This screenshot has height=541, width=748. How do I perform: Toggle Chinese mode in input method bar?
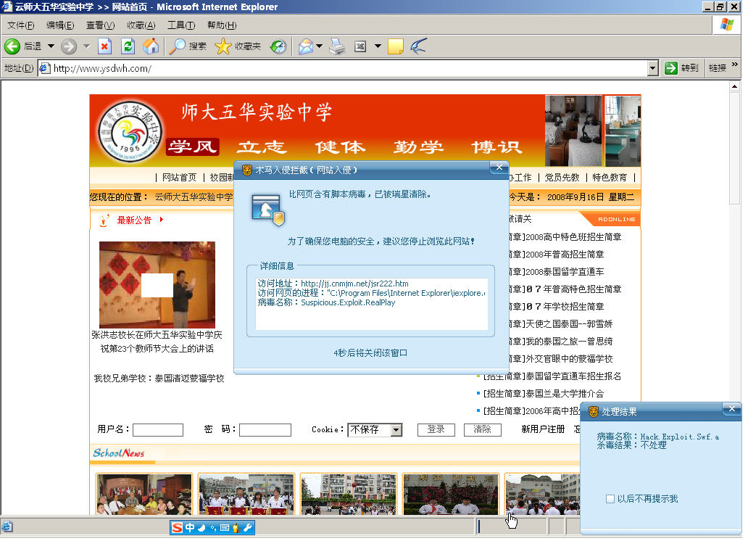[190, 528]
